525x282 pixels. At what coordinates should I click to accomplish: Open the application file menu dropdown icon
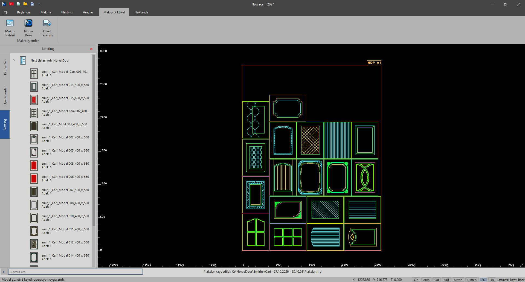point(5,12)
